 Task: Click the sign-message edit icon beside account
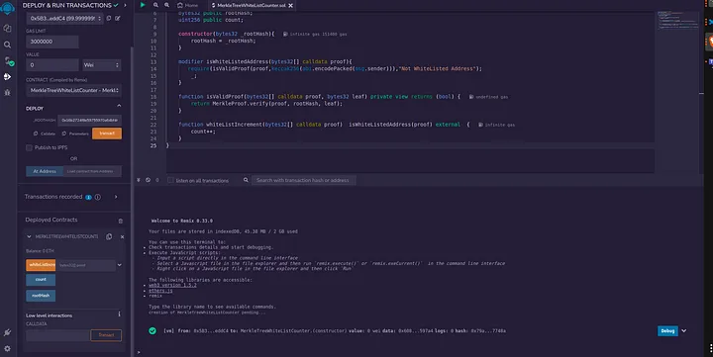pyautogui.click(x=117, y=18)
